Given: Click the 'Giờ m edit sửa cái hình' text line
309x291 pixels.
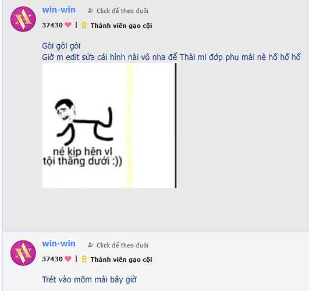Looking at the screenshot, I should point(171,57).
